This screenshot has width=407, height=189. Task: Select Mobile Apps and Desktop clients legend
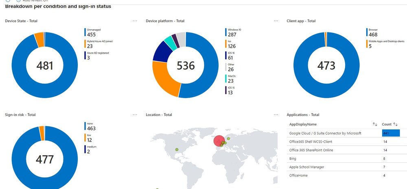pyautogui.click(x=385, y=44)
